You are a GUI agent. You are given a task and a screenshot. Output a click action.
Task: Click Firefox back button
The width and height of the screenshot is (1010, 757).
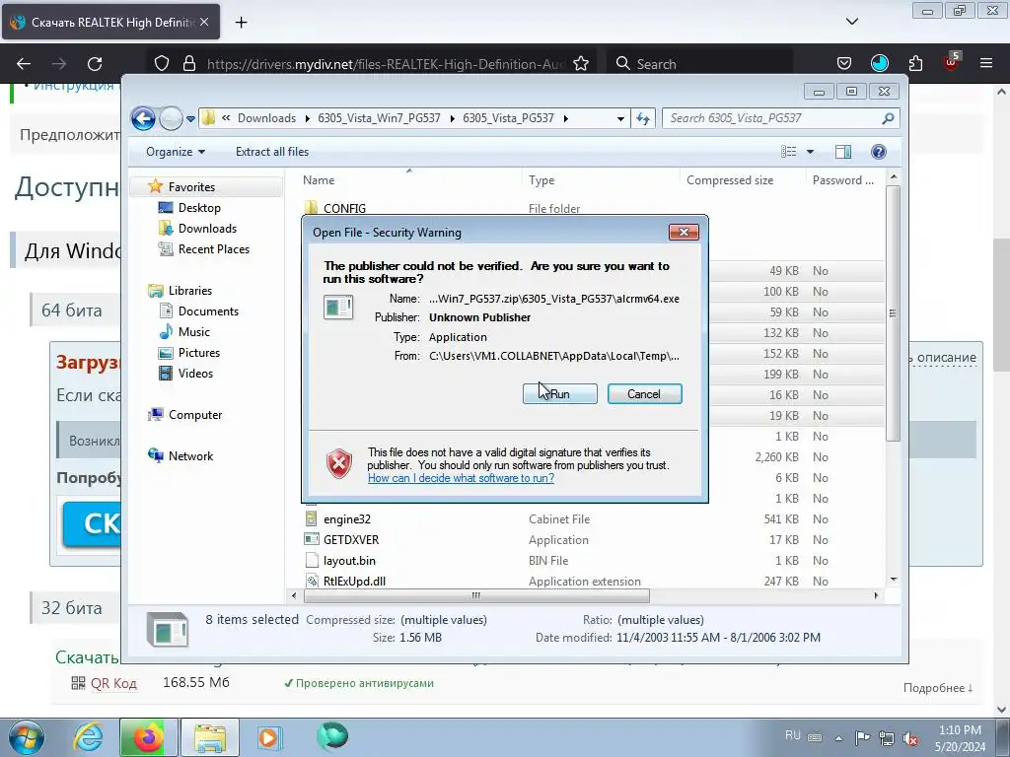point(24,64)
